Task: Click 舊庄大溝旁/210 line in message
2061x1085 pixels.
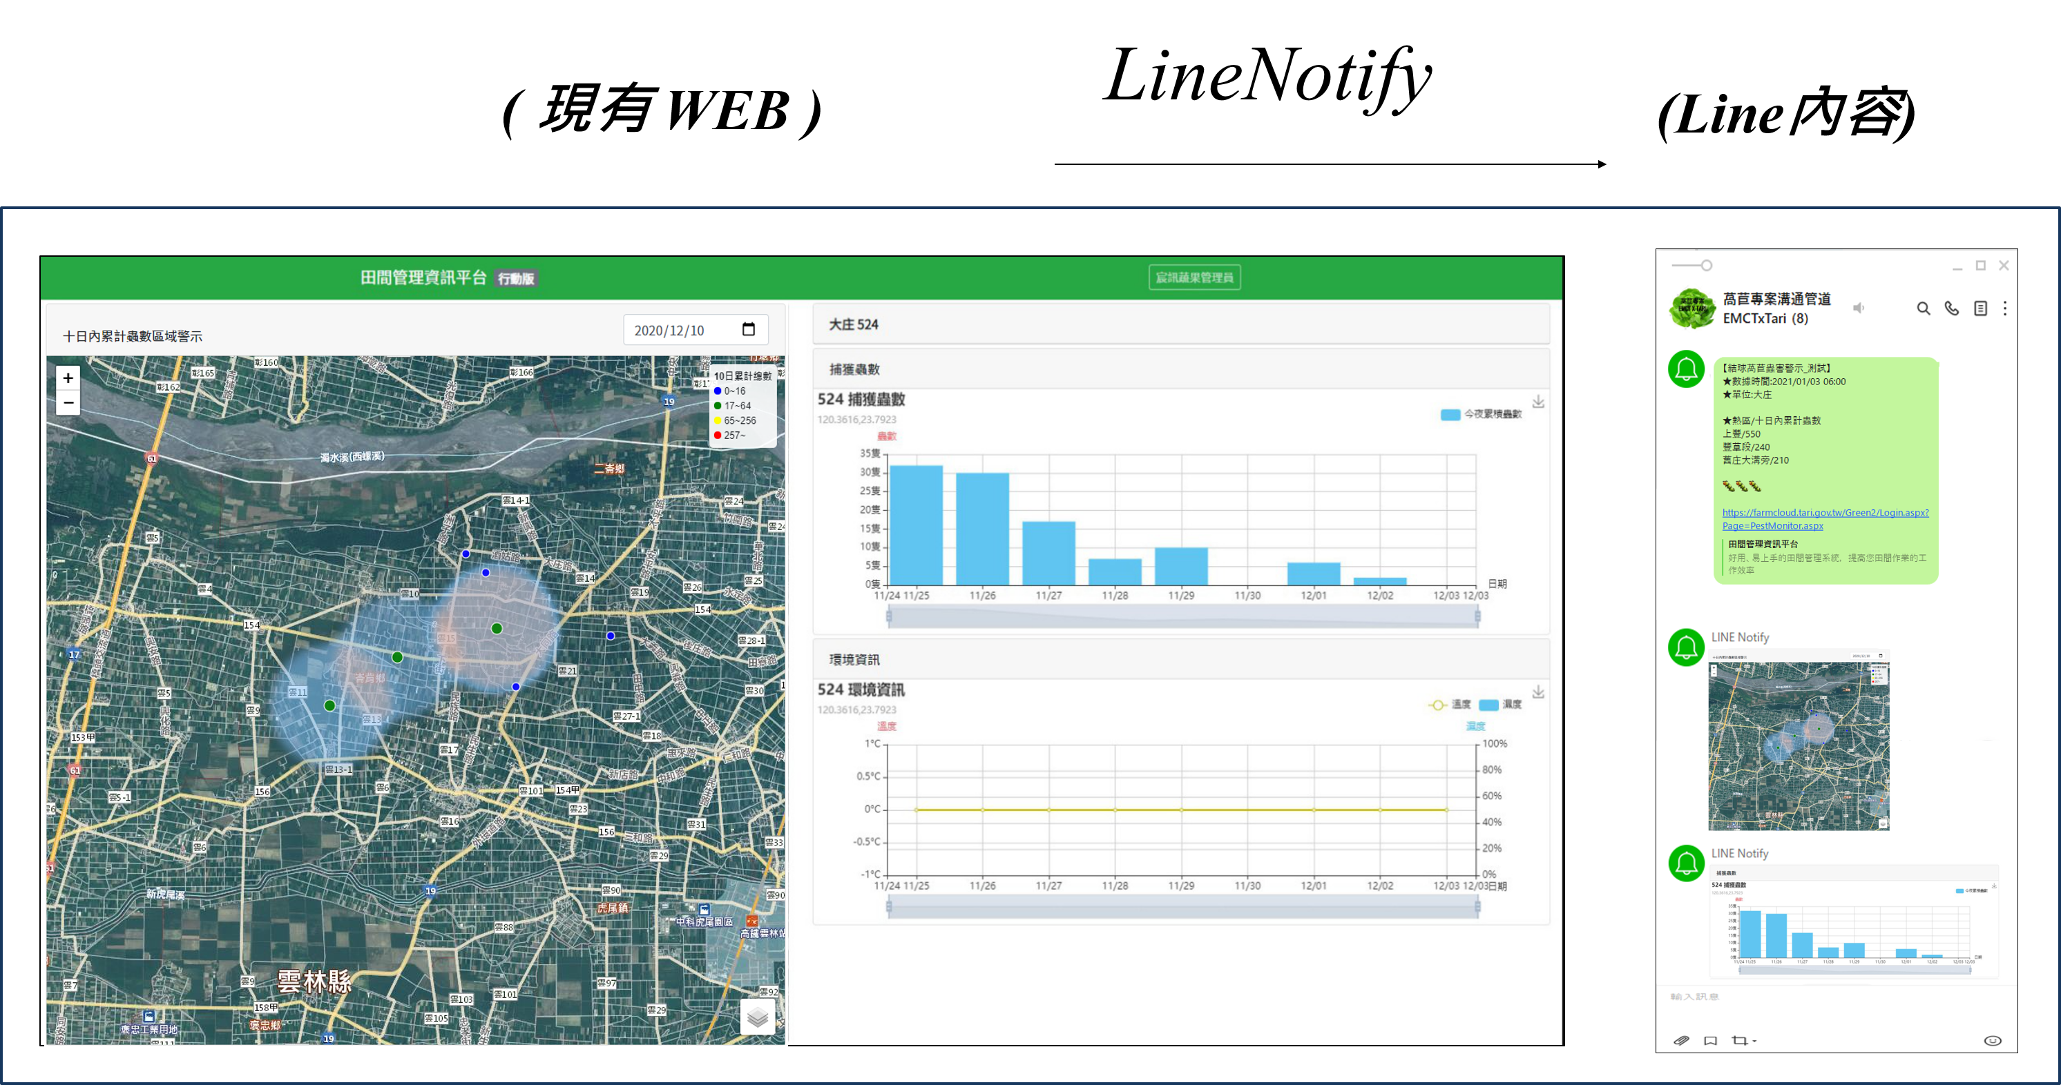Action: [1755, 460]
